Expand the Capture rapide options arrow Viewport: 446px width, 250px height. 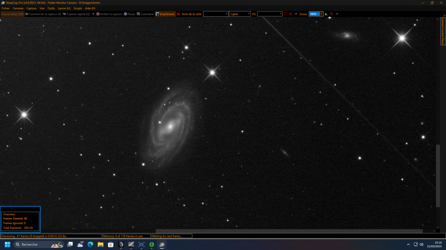pos(93,14)
